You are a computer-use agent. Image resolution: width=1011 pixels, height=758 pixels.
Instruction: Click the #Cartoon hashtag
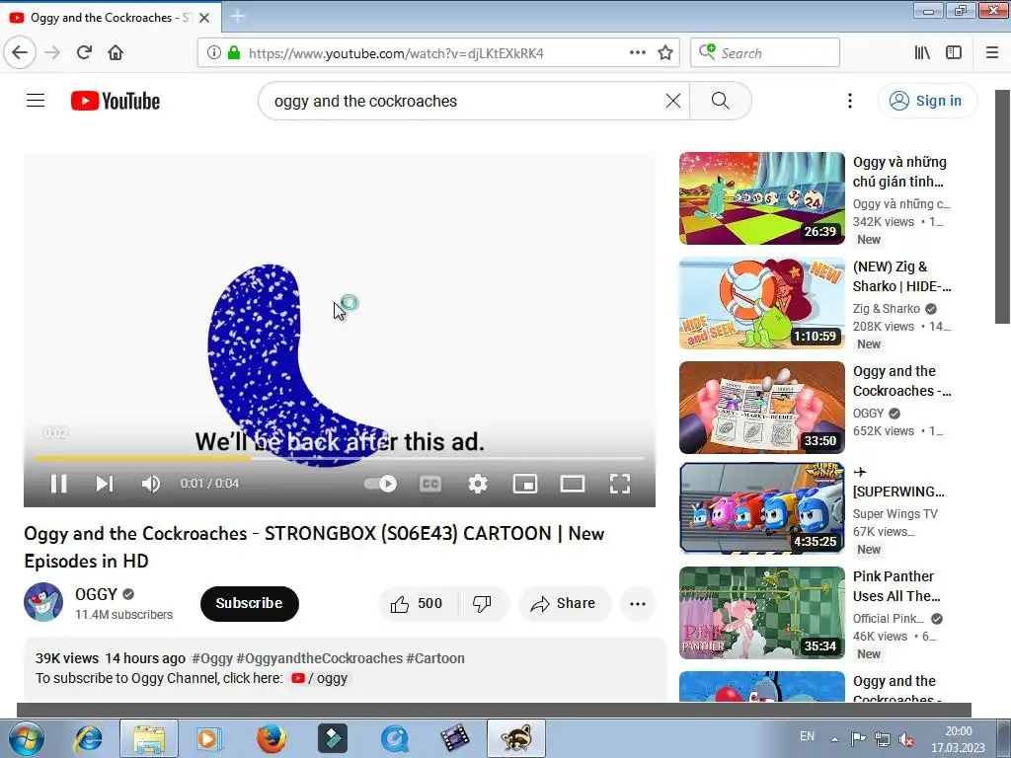(435, 658)
